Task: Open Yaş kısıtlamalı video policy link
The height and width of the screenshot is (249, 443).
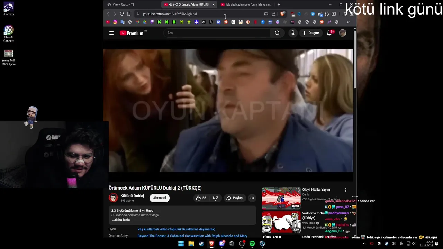Action: (177, 229)
